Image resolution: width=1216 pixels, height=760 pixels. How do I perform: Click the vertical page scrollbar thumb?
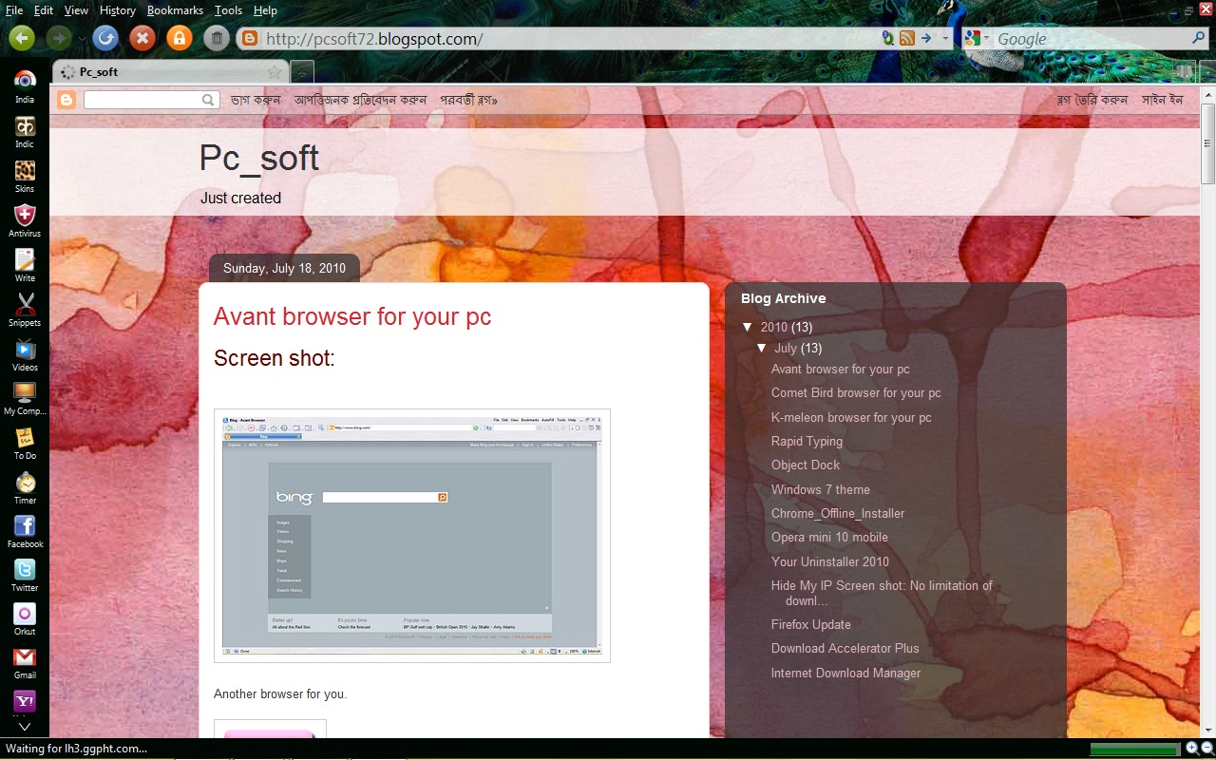pos(1207,143)
